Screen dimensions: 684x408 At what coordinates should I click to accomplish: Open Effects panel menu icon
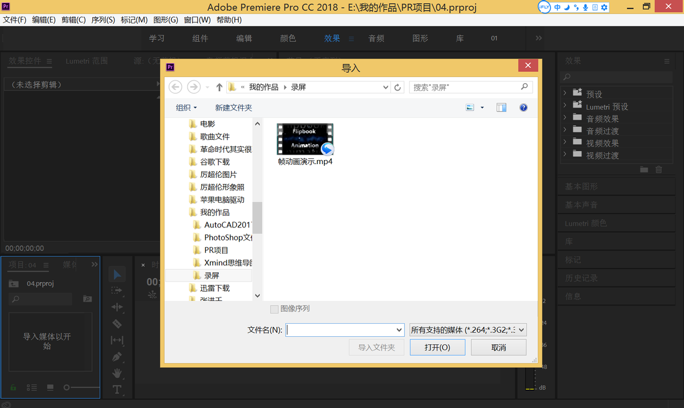tap(667, 61)
